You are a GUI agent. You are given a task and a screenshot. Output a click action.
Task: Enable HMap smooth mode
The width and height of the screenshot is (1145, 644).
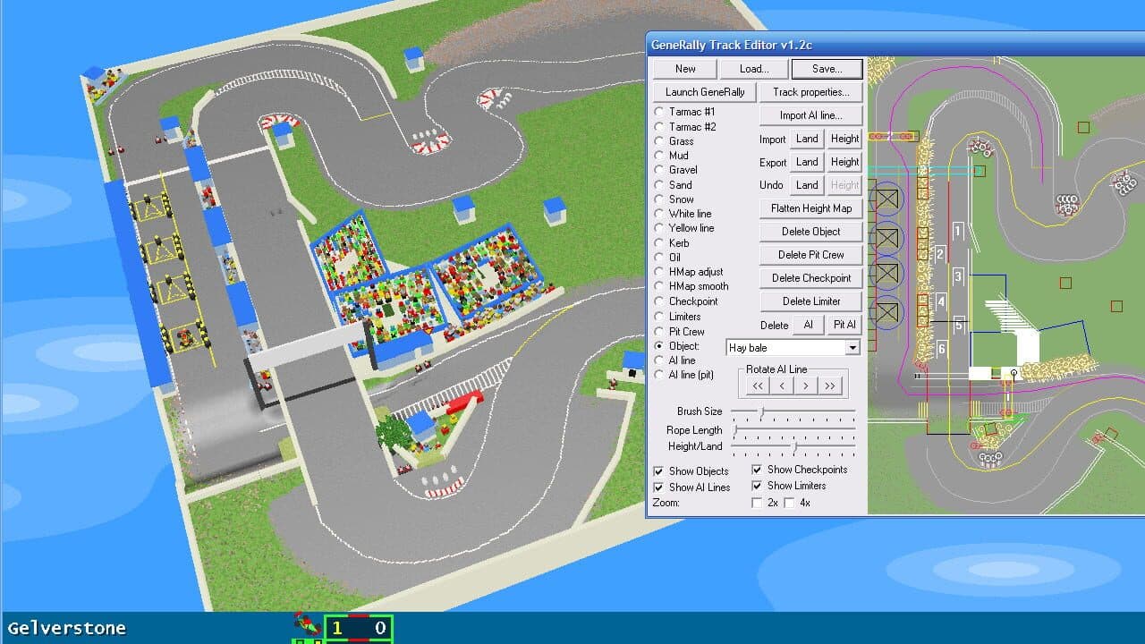[x=659, y=286]
